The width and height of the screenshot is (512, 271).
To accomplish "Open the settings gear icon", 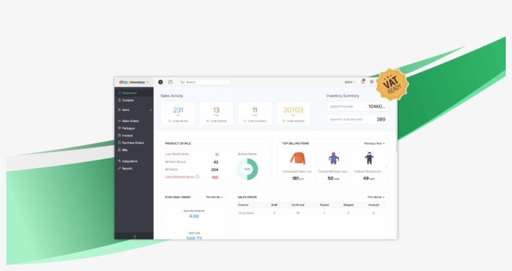I will pos(372,82).
